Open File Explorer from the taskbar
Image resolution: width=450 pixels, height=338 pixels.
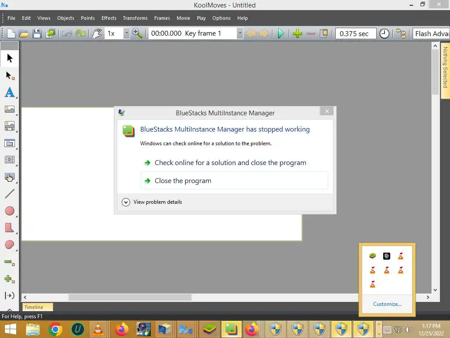[x=33, y=329]
